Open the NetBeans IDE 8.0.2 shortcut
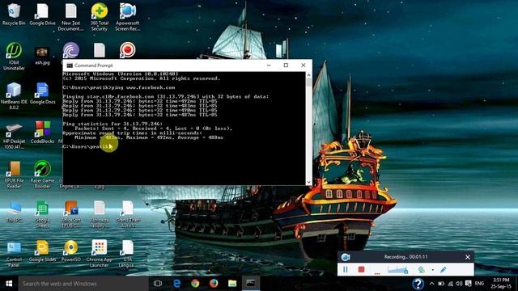518x291 pixels. [14, 95]
